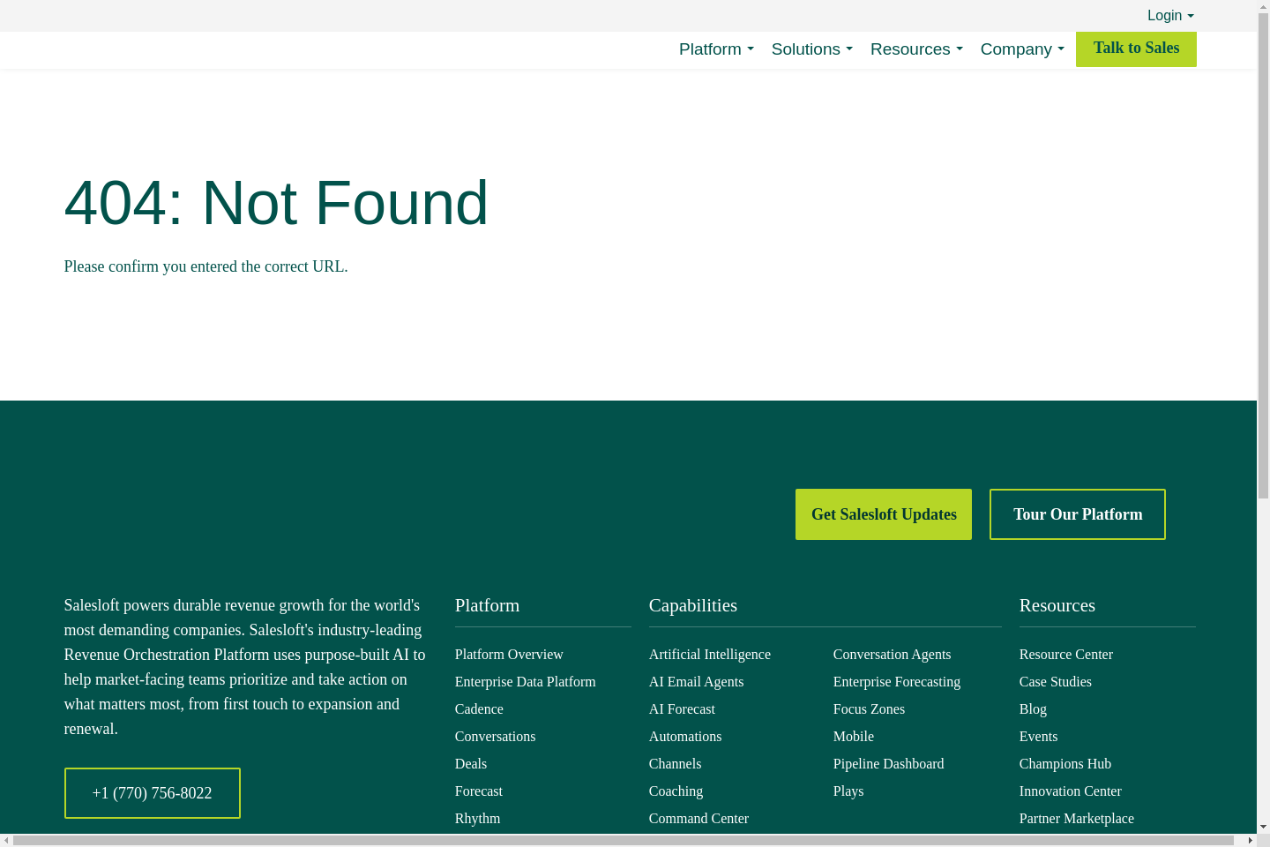
Task: Select the Case Studies link
Action: 1055,682
